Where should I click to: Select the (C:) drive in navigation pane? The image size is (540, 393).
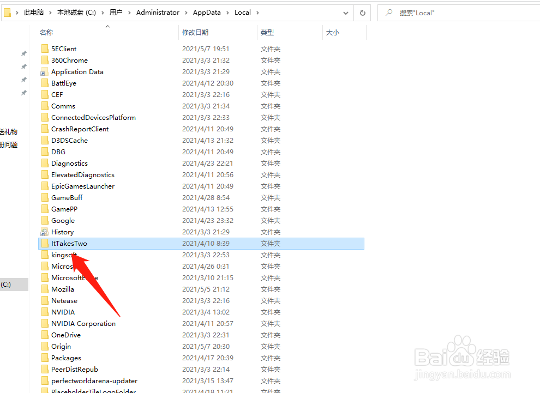14,284
